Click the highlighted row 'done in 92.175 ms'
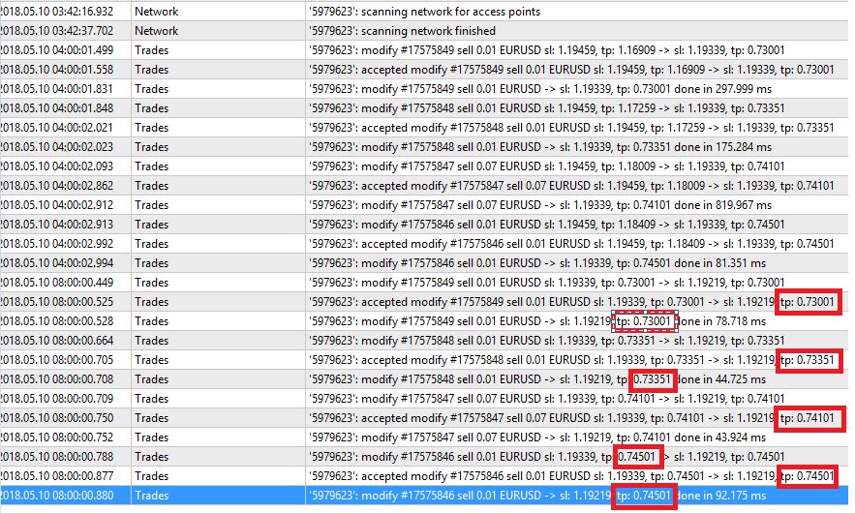This screenshot has height=513, width=855. 424,496
